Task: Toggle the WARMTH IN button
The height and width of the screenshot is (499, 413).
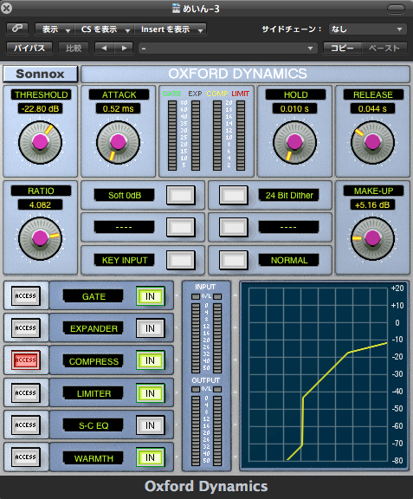Action: coord(150,457)
